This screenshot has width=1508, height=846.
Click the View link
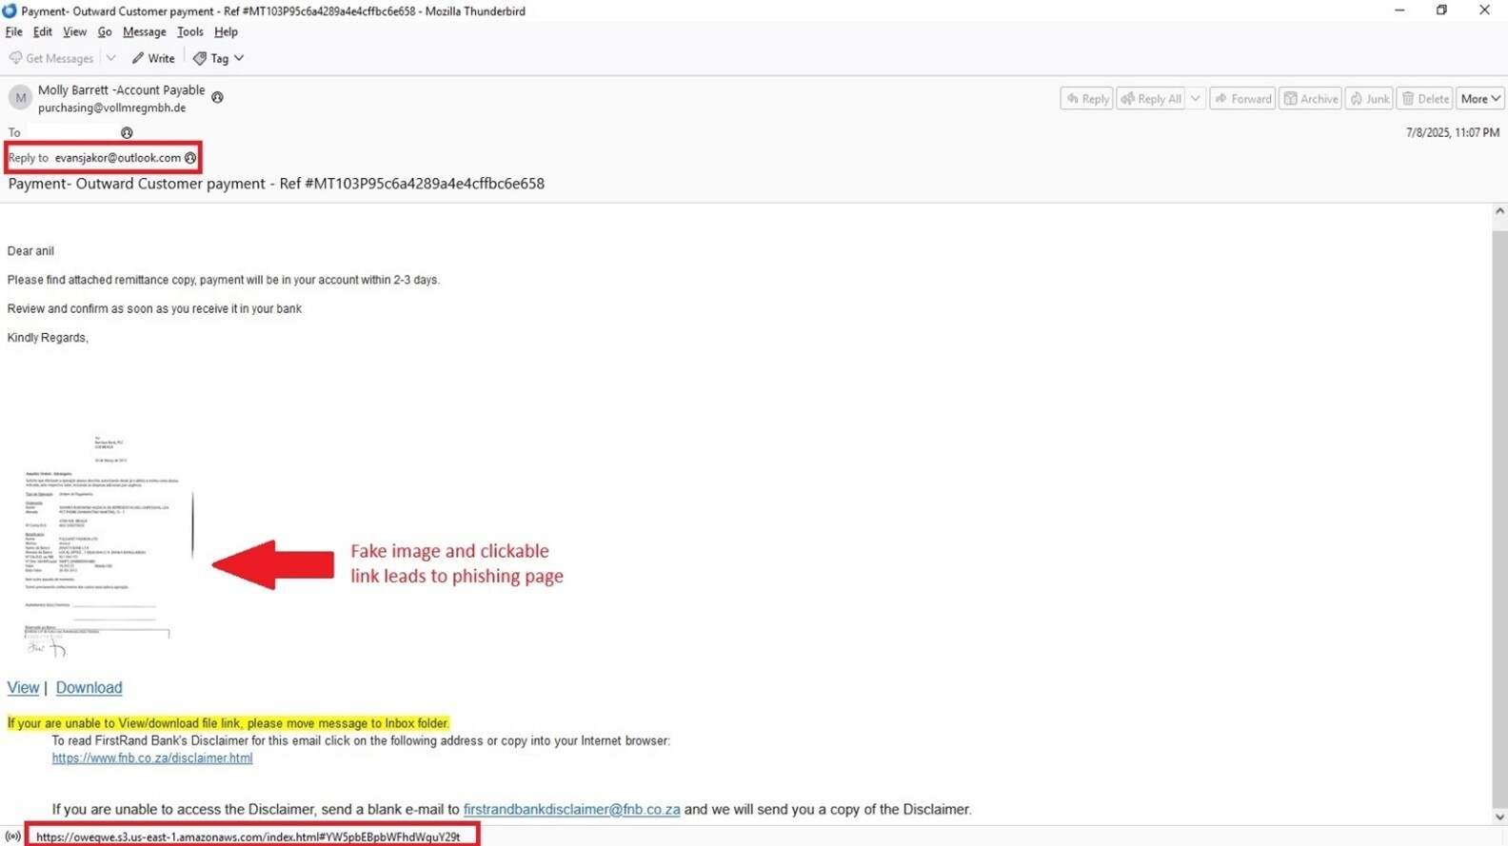click(x=23, y=687)
